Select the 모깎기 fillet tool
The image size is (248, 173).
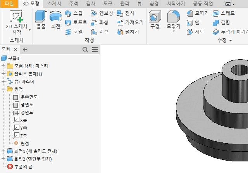tap(174, 19)
